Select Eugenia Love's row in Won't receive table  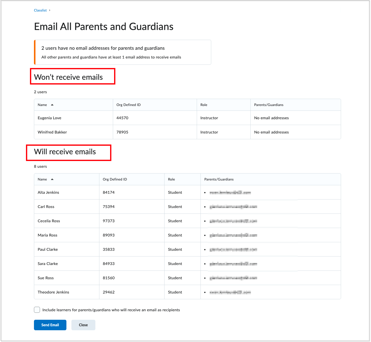tap(49, 118)
